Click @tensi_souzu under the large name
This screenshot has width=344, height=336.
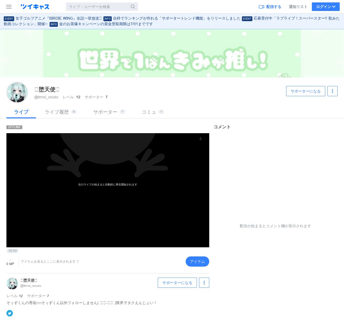[46, 97]
